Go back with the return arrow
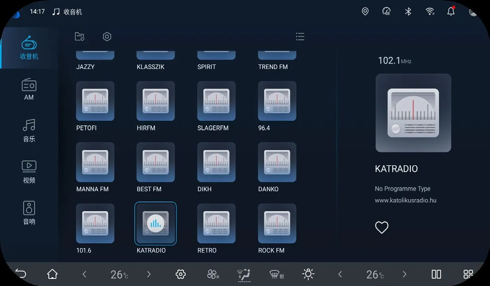Image resolution: width=490 pixels, height=286 pixels. pos(21,274)
